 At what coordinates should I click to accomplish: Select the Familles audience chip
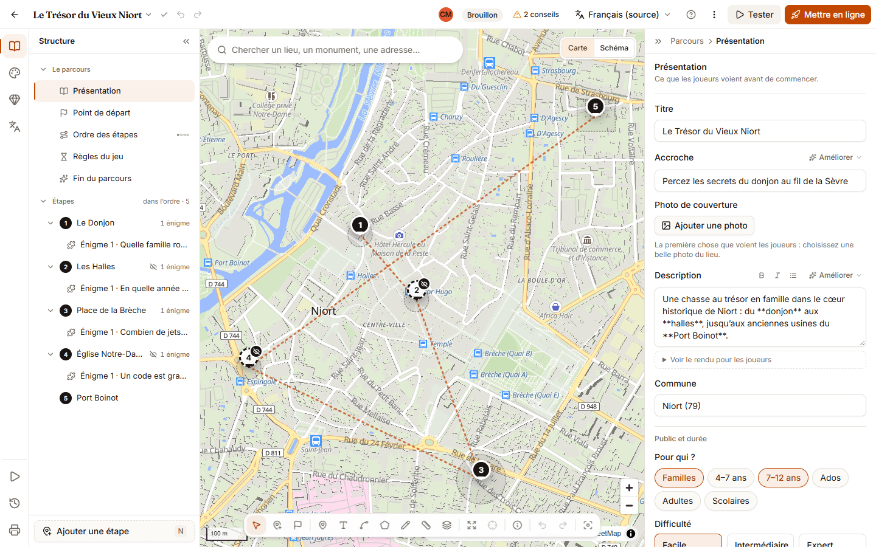(679, 478)
